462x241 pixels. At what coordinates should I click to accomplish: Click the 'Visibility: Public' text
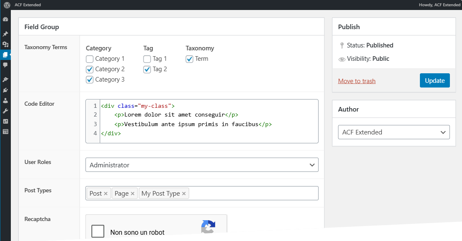(x=368, y=59)
